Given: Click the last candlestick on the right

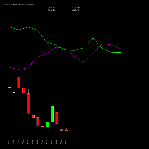Looking at the screenshot, I should [66, 130].
